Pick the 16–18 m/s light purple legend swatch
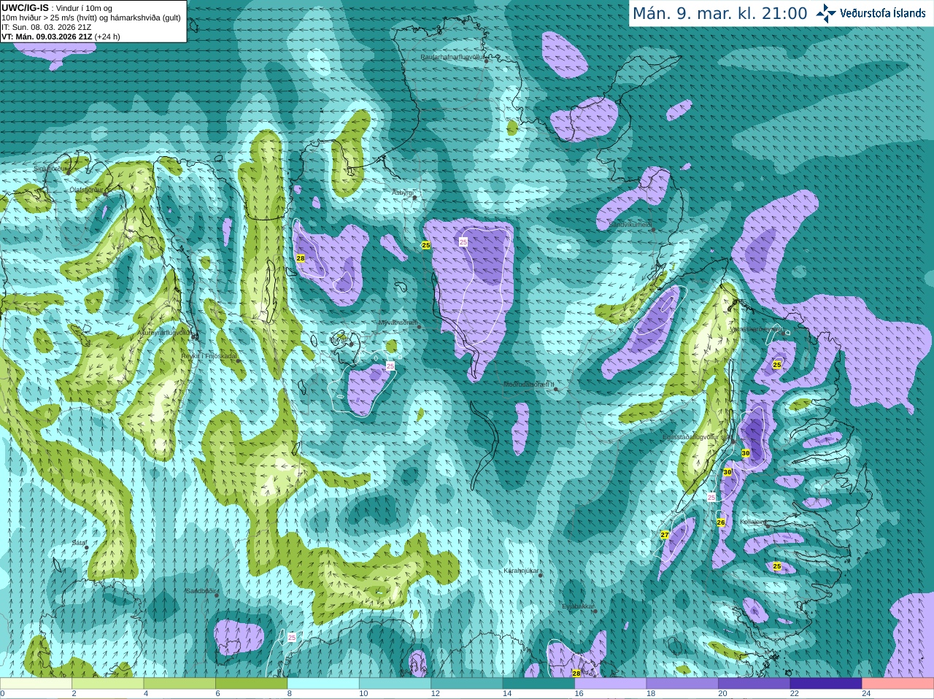Screen dimensions: 934x699 (x=610, y=684)
